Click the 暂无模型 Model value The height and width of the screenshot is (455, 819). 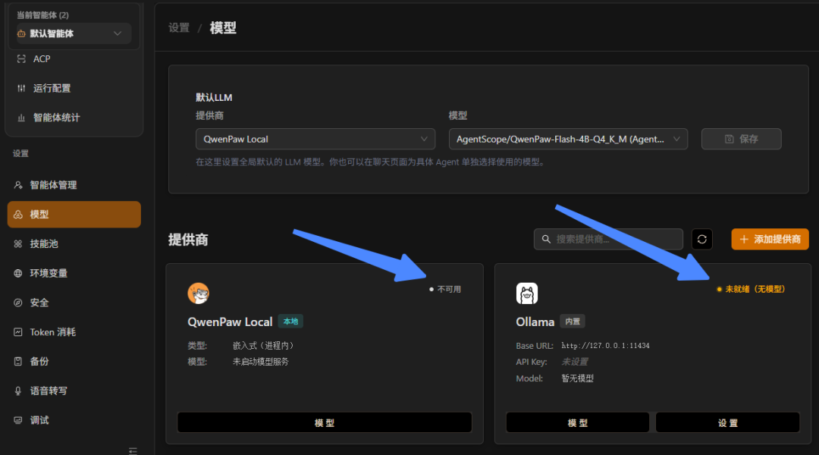578,378
